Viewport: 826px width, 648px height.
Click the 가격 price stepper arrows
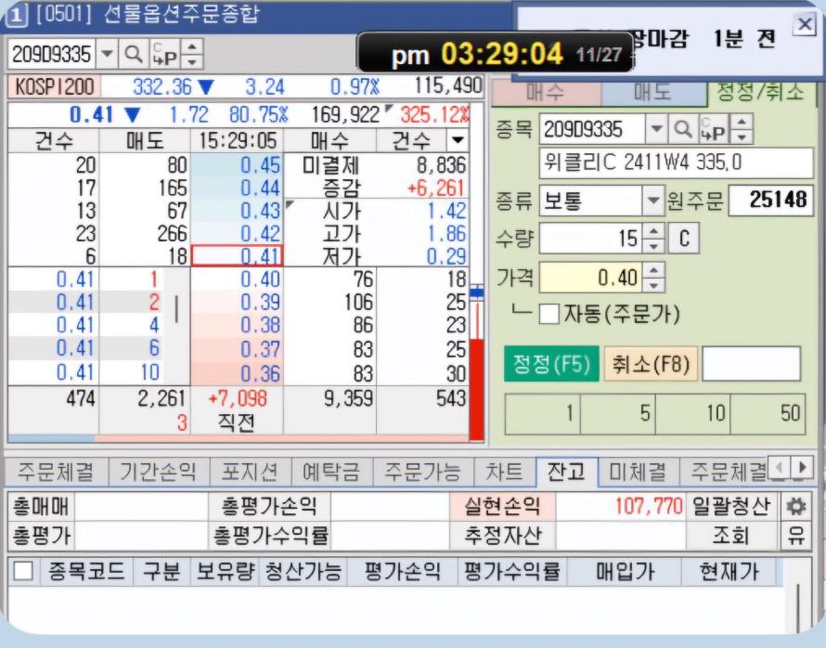pyautogui.click(x=653, y=277)
